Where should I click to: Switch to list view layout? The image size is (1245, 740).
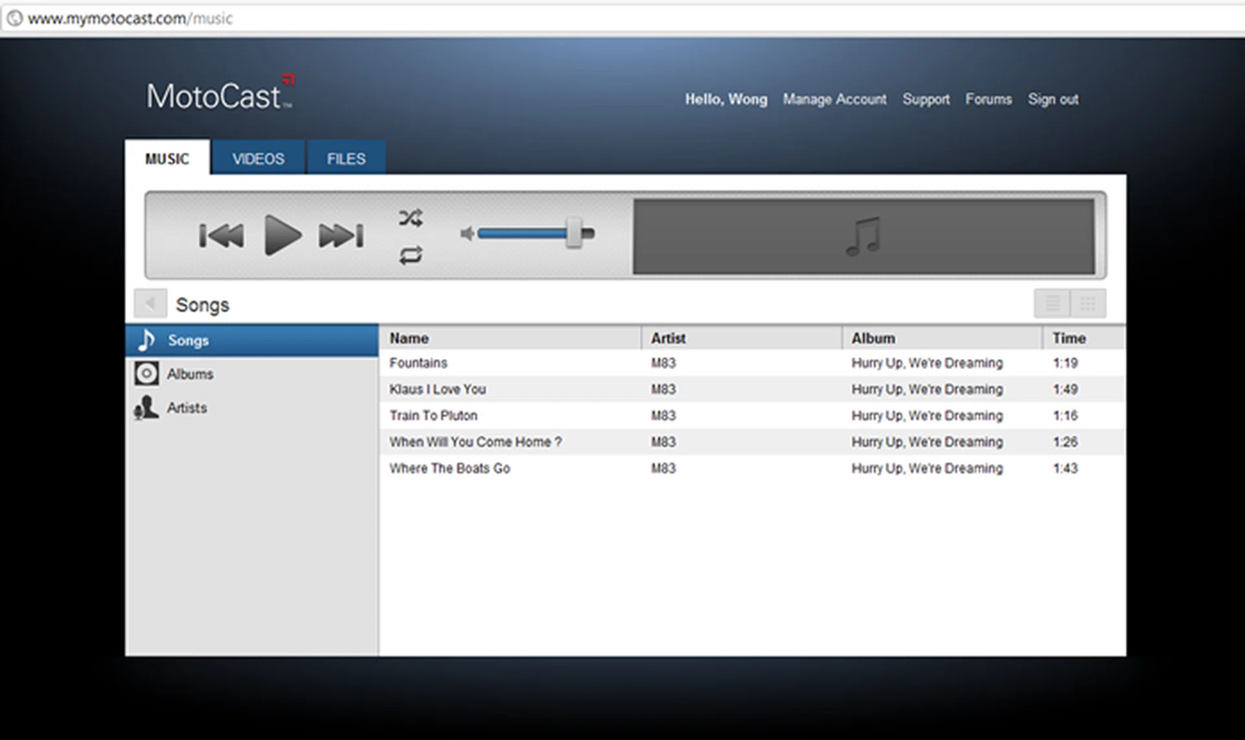[1052, 303]
